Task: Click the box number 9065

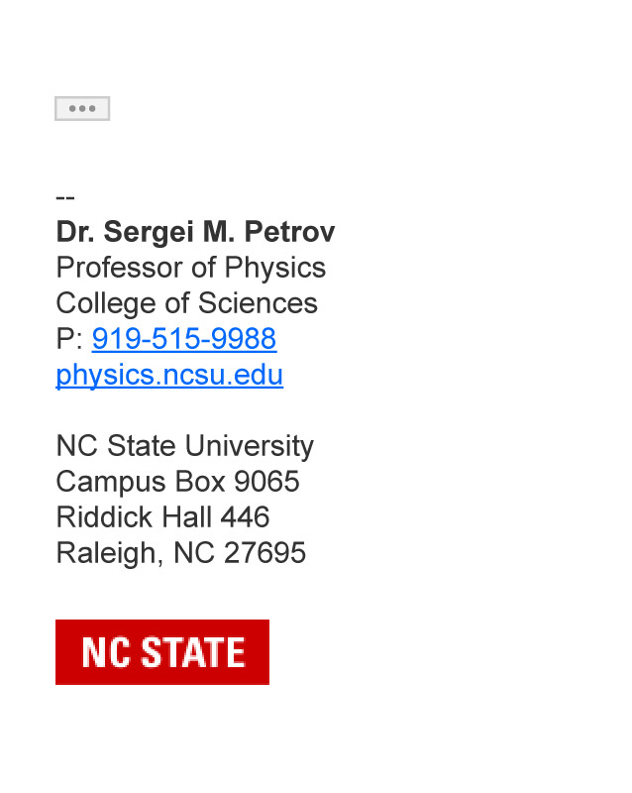Action: pos(266,481)
